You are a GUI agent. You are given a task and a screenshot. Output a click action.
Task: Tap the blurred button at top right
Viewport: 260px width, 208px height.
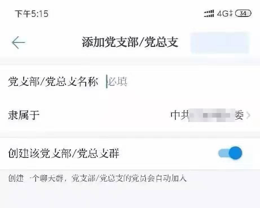click(x=220, y=43)
